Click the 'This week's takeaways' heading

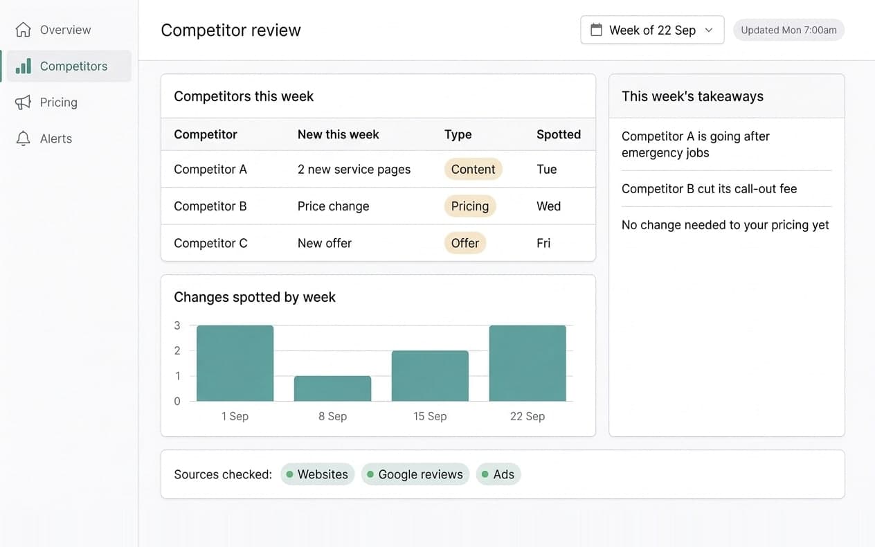692,96
